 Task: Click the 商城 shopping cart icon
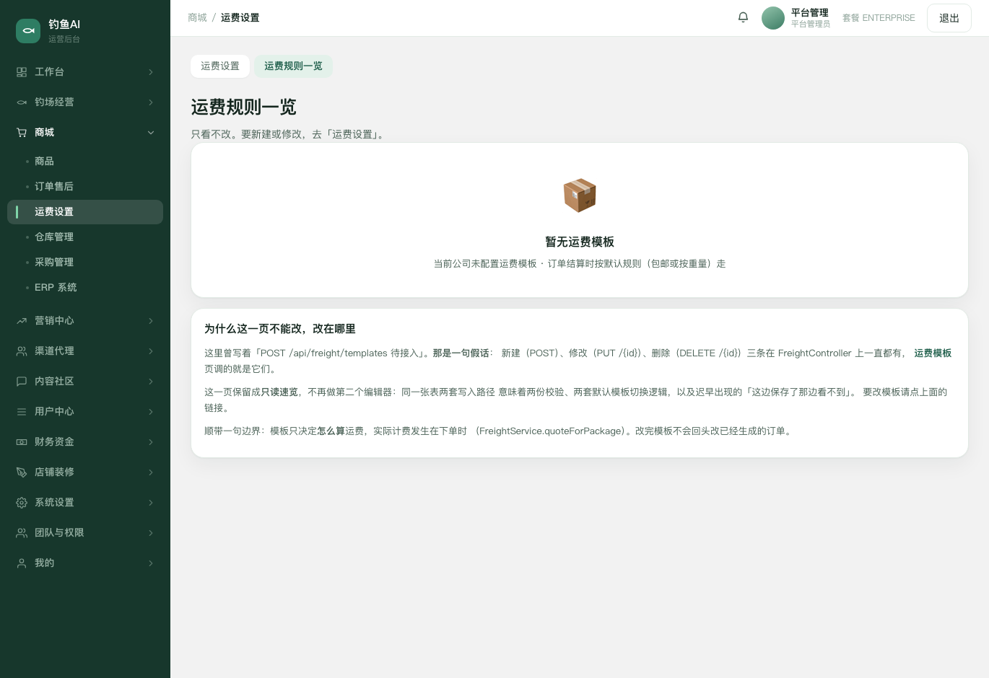coord(22,133)
